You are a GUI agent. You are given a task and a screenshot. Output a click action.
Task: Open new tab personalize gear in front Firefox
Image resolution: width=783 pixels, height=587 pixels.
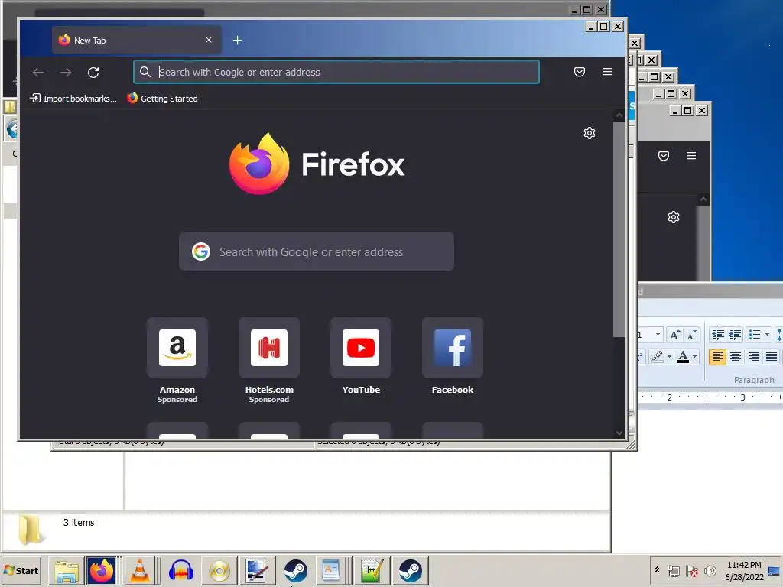point(590,133)
